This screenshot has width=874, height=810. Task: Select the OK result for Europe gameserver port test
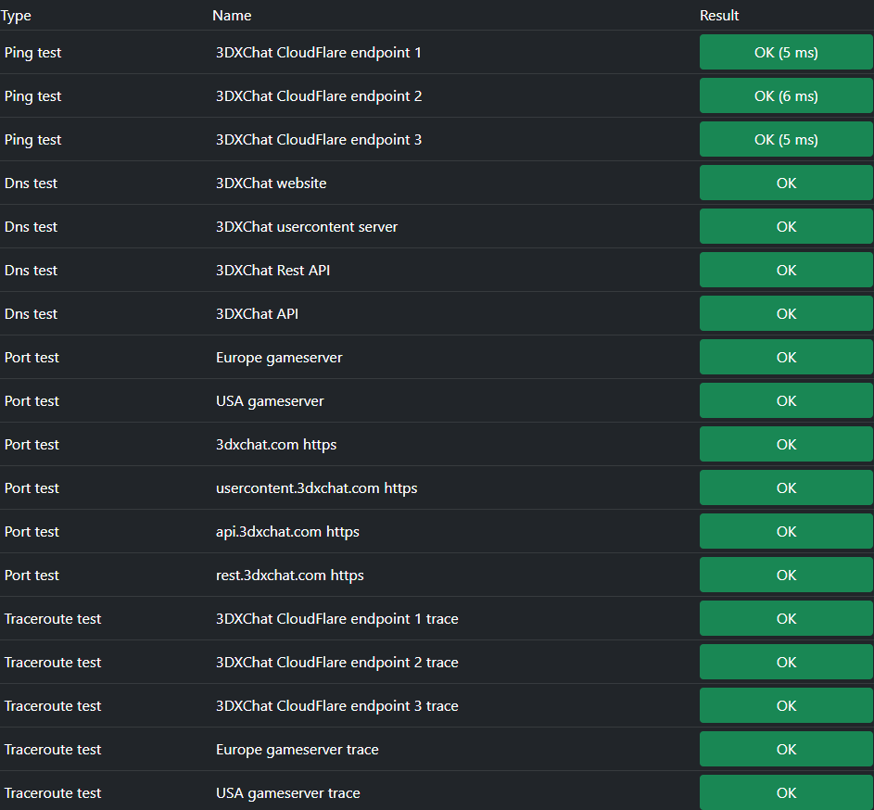click(x=785, y=357)
